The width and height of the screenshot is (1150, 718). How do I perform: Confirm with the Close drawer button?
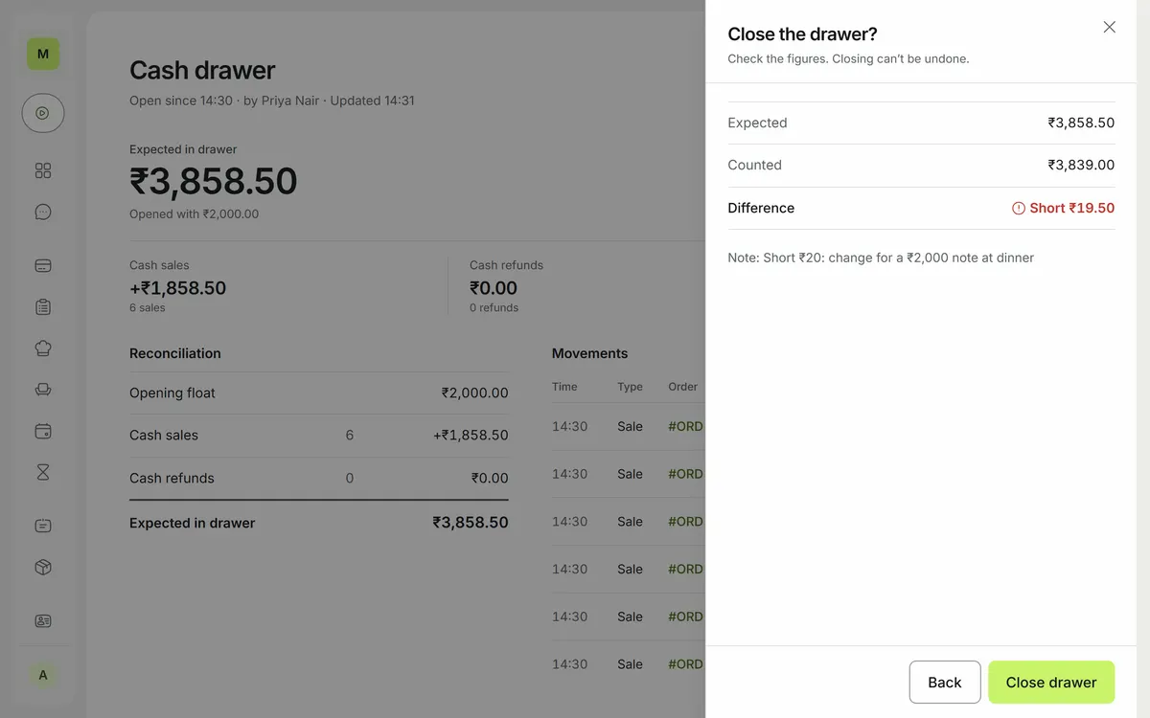coord(1051,683)
